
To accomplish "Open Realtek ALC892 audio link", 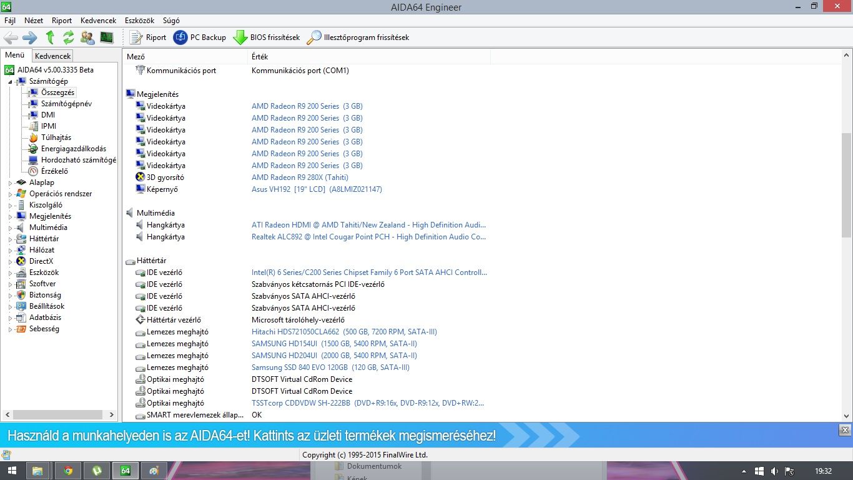I will tap(368, 237).
